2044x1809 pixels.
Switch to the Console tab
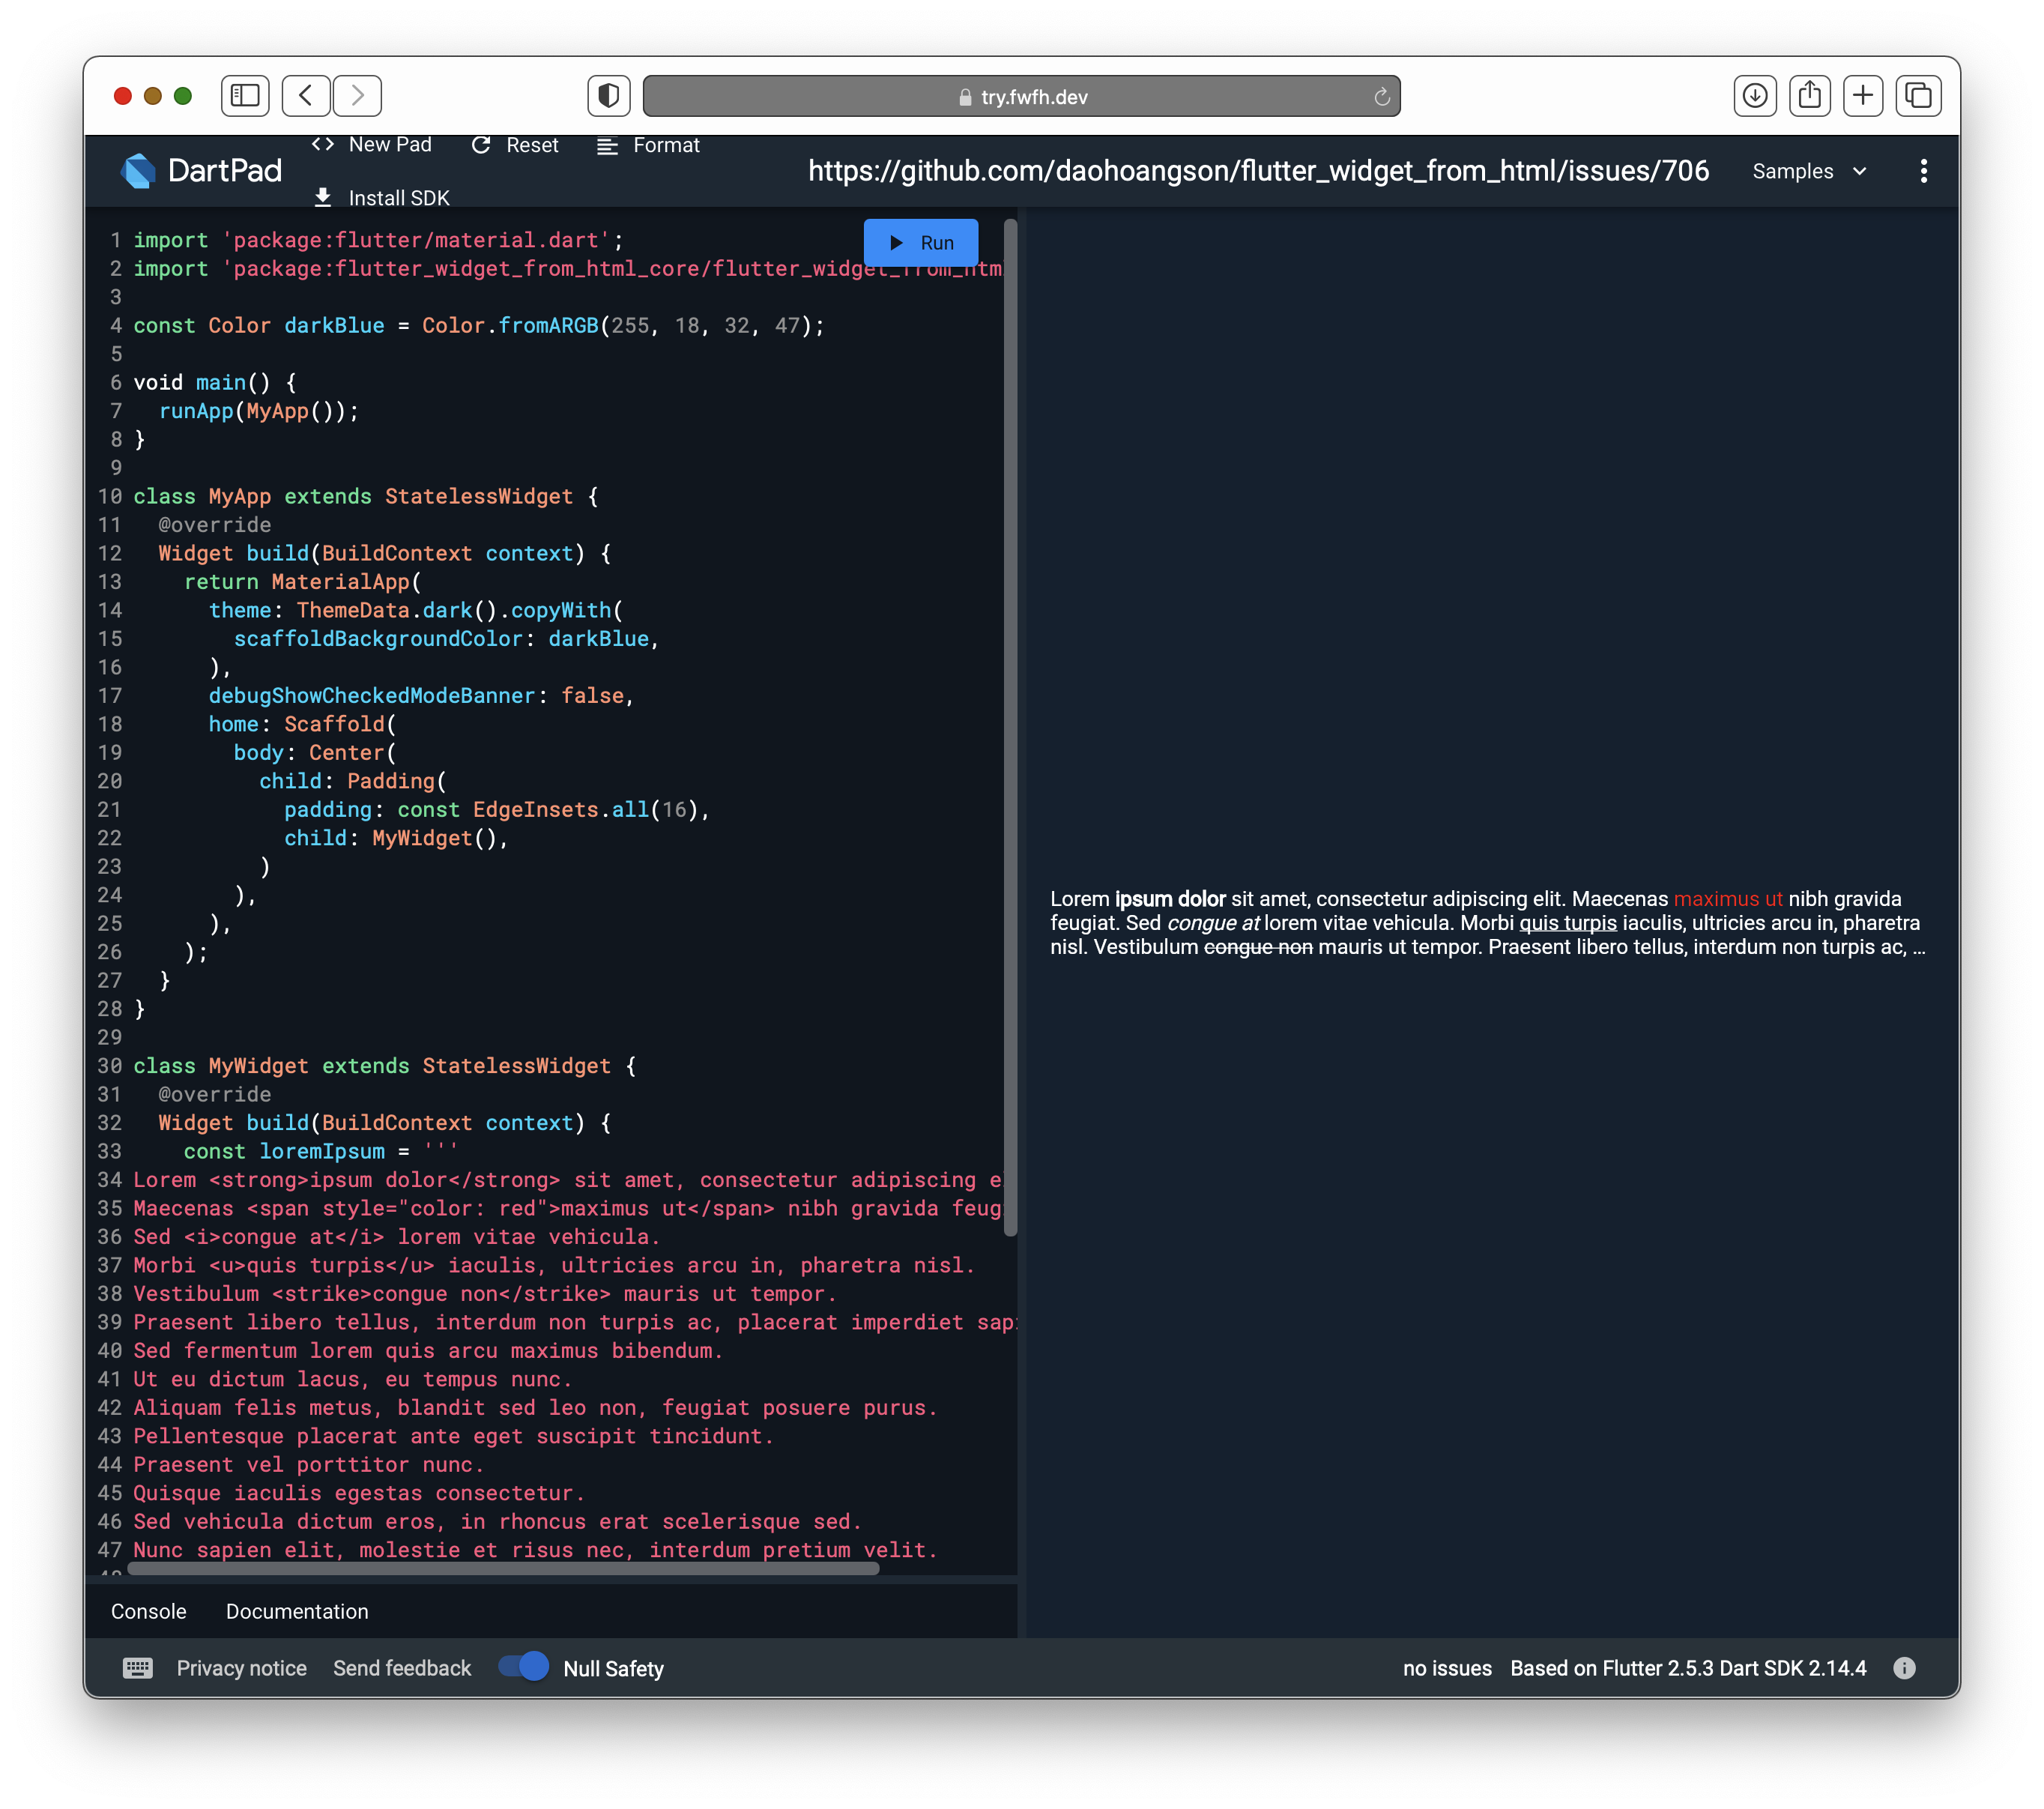[149, 1611]
